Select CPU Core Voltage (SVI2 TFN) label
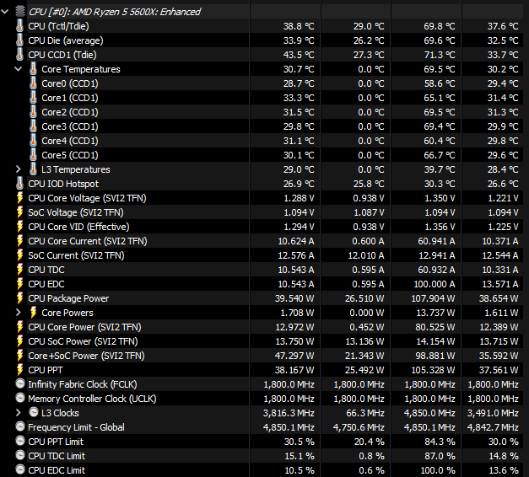The image size is (529, 477). coord(88,198)
